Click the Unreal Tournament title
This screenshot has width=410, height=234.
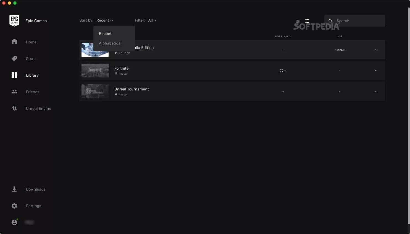click(x=132, y=89)
